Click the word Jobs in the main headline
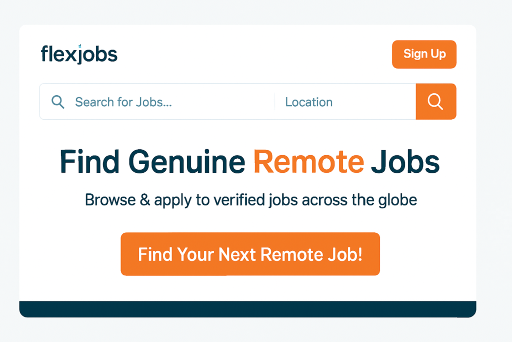The width and height of the screenshot is (512, 342). (x=405, y=162)
